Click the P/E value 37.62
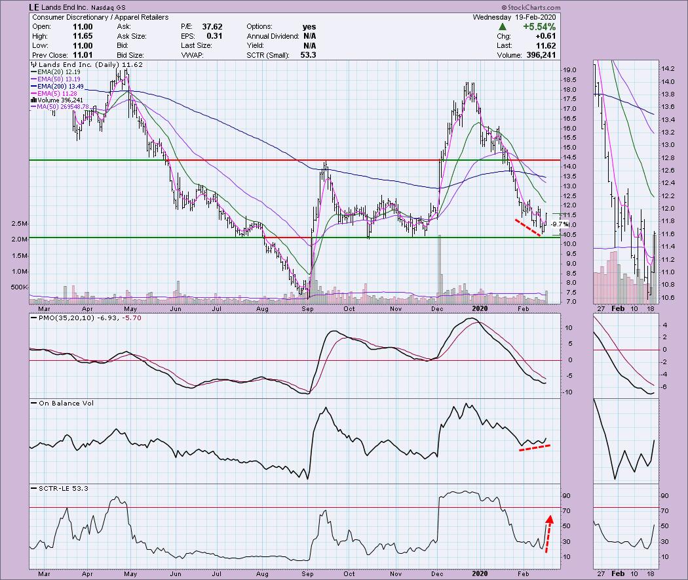 (212, 27)
